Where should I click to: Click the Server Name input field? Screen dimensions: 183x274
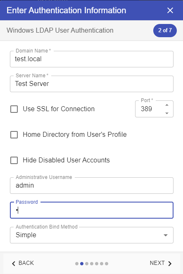(92, 84)
